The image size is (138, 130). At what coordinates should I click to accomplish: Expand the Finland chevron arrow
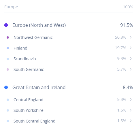(x=131, y=48)
